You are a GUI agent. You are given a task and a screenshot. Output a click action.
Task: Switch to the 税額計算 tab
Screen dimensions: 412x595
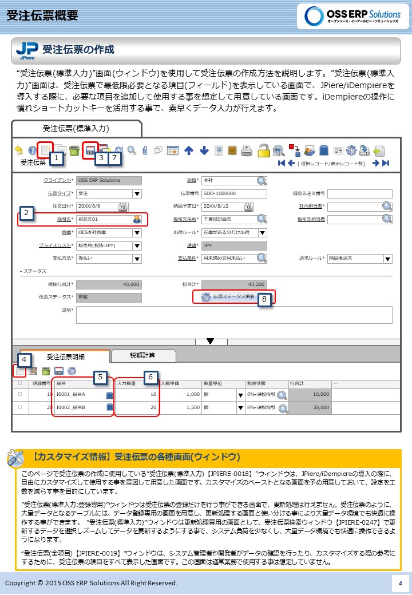click(142, 355)
